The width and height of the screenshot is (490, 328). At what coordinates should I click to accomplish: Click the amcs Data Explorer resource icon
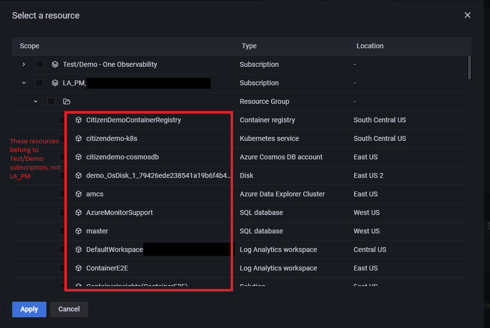pos(78,193)
